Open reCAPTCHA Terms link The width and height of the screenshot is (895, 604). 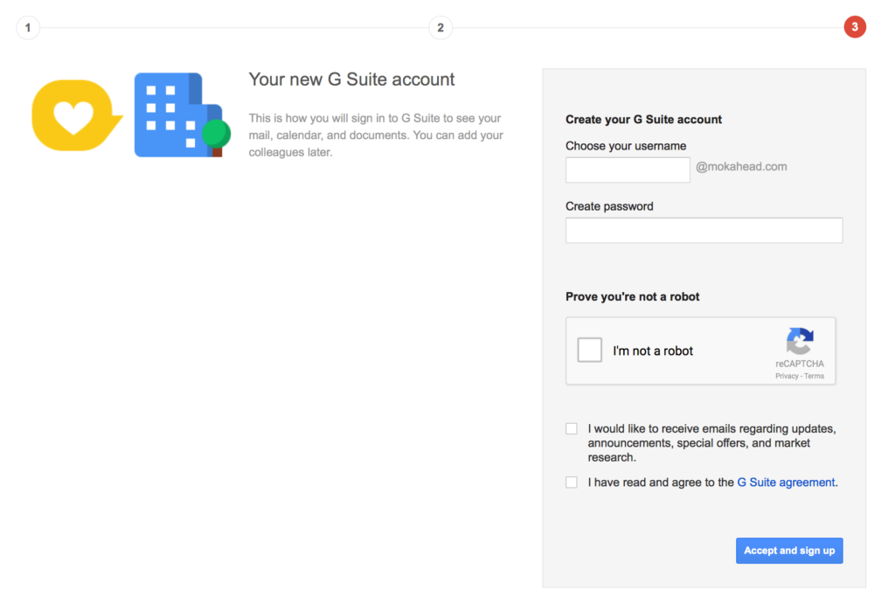814,376
